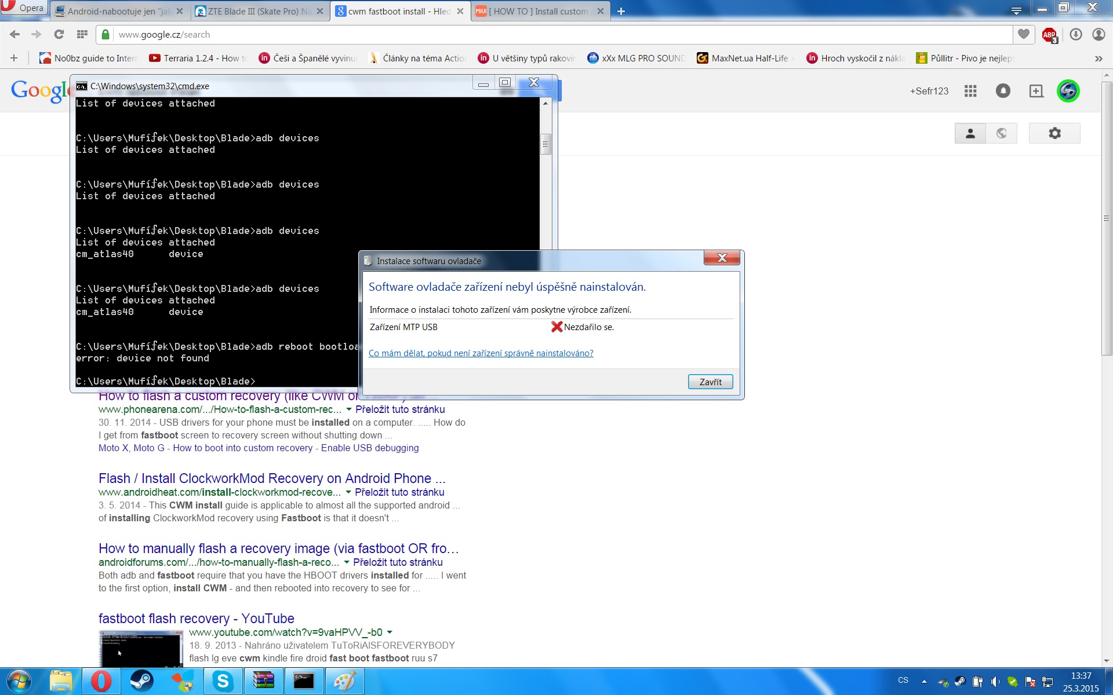Open Google notifications bell icon
Viewport: 1113px width, 695px height.
(1003, 91)
